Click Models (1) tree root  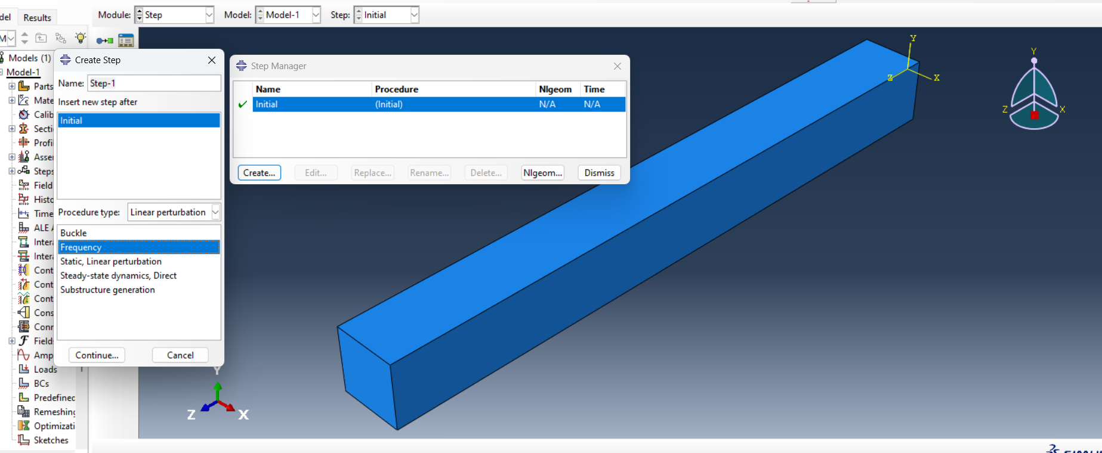click(29, 58)
